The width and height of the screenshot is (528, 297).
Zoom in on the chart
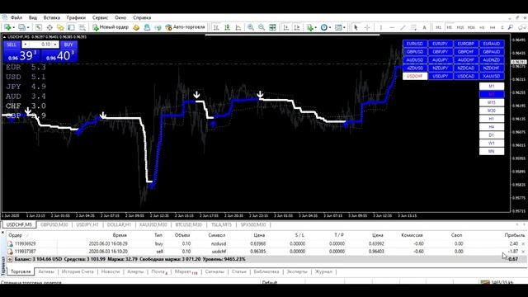point(251,27)
